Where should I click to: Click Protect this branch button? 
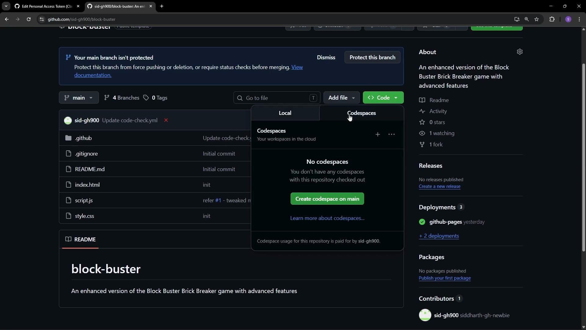pos(372,57)
